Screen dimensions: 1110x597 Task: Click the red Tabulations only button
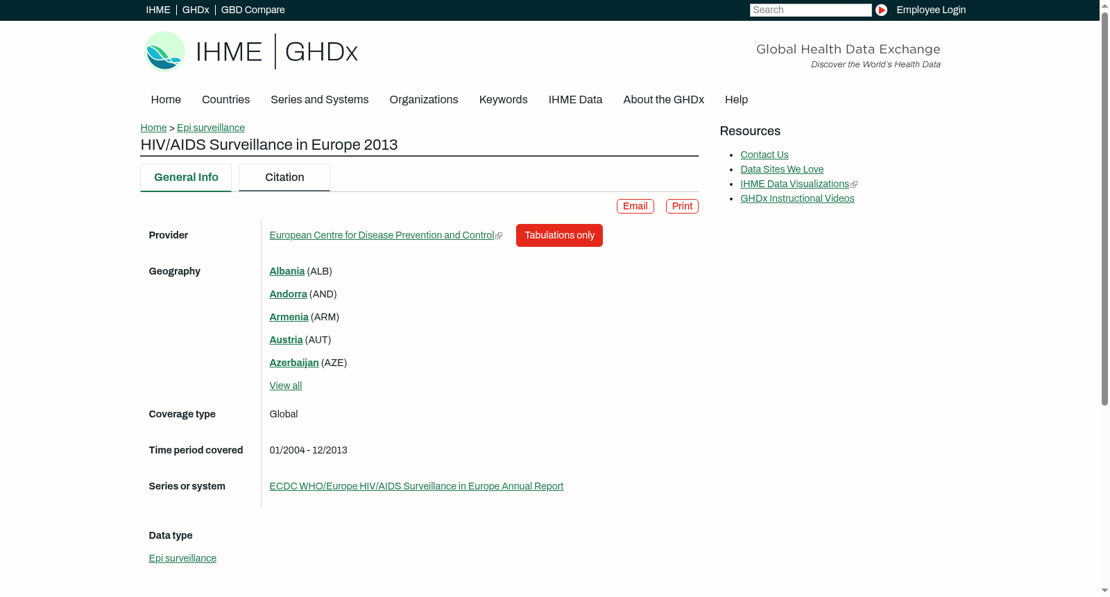click(x=559, y=235)
